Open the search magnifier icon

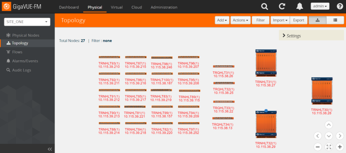tap(264, 6)
